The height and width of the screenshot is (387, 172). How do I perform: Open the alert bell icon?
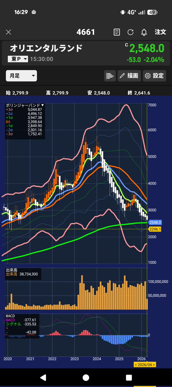click(144, 32)
